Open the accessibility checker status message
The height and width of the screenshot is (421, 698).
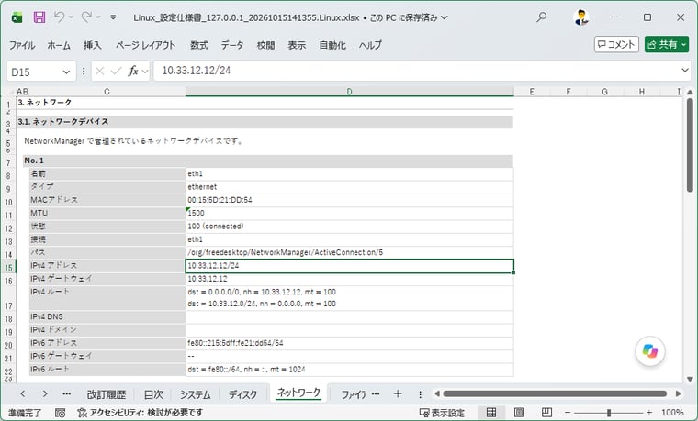[140, 413]
